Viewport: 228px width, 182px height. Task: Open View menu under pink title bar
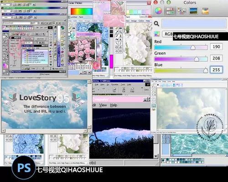(x=103, y=105)
